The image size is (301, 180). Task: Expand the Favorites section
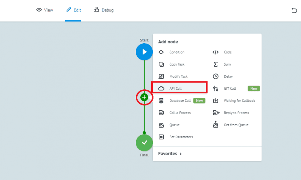[x=170, y=154]
